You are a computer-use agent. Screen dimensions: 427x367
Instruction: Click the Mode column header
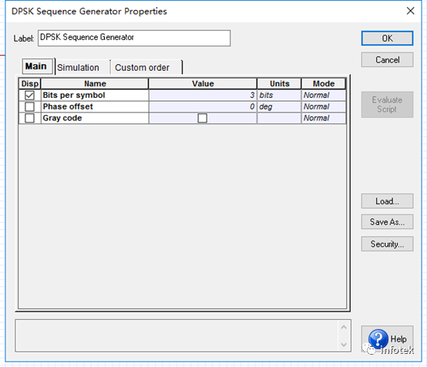tap(324, 83)
